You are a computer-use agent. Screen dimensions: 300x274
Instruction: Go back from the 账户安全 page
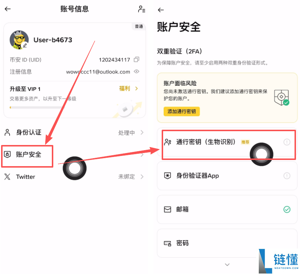tap(161, 10)
